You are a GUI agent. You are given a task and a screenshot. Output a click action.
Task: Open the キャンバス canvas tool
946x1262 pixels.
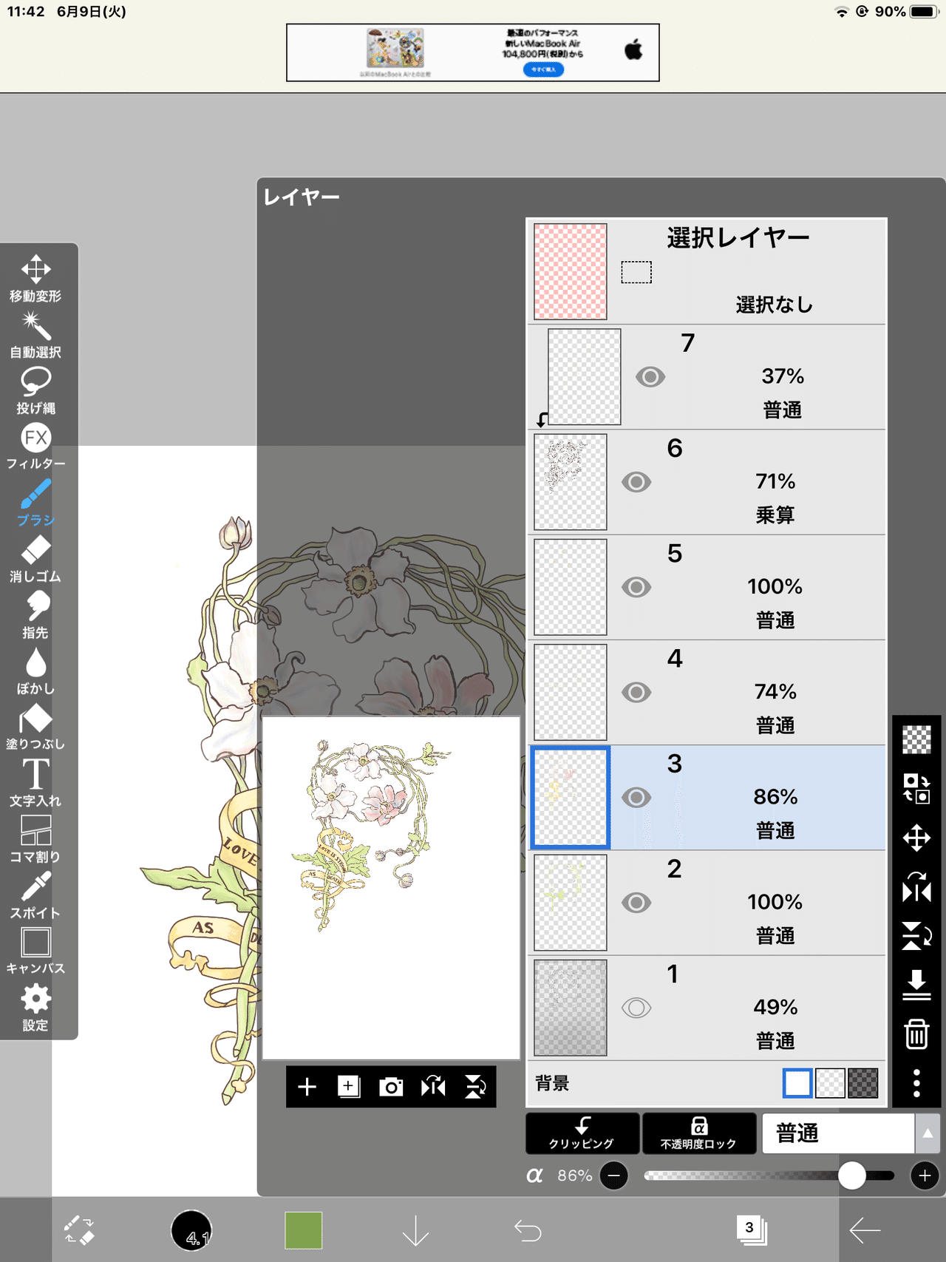[x=35, y=951]
